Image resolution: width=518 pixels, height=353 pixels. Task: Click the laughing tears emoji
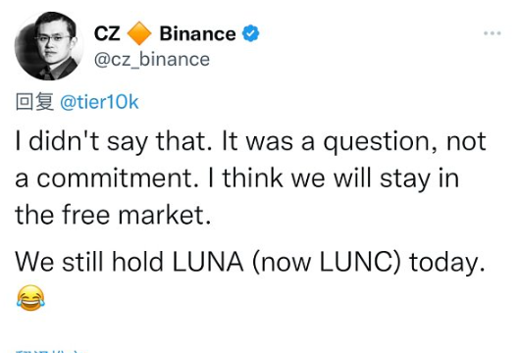[30, 298]
